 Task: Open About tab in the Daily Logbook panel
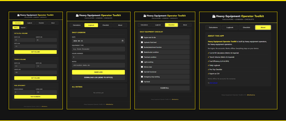[120, 25]
